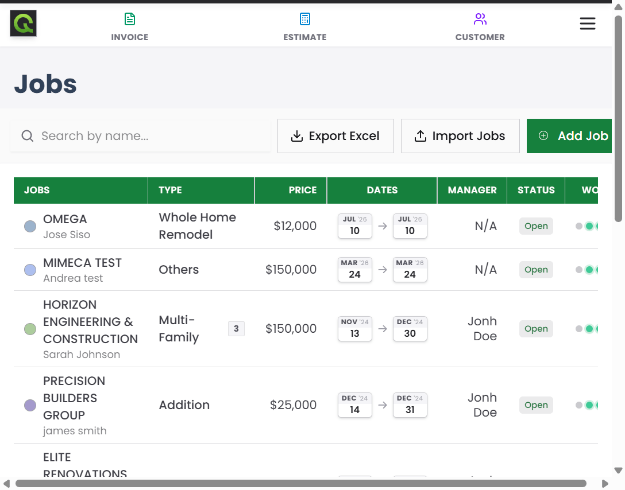The height and width of the screenshot is (490, 625).
Task: Click the workflow dots in MIMECA TEST row
Action: point(587,270)
